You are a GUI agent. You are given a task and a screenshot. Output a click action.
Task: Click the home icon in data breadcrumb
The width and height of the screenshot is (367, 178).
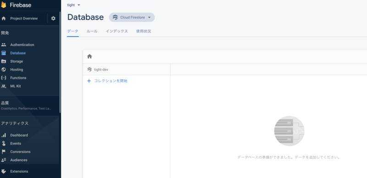(89, 56)
